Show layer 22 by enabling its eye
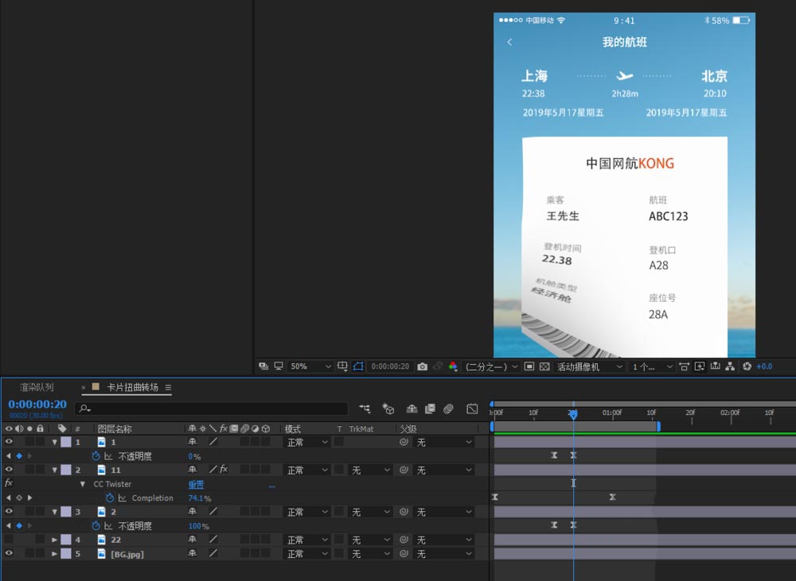This screenshot has height=581, width=796. 9,540
